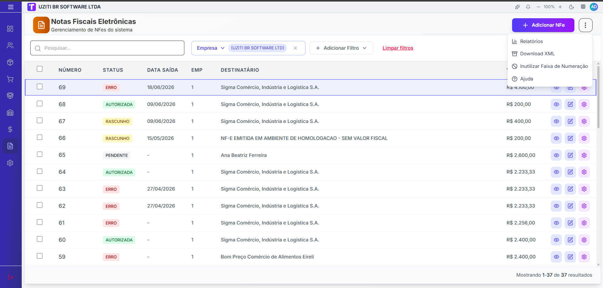This screenshot has width=603, height=288.
Task: Open the product box icon in sidebar
Action: click(10, 62)
